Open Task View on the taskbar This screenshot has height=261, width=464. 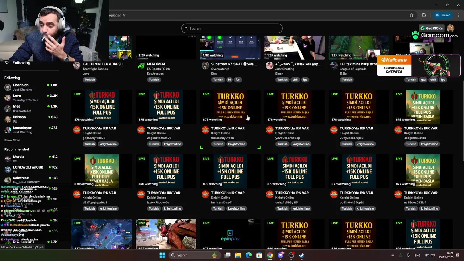(x=228, y=255)
